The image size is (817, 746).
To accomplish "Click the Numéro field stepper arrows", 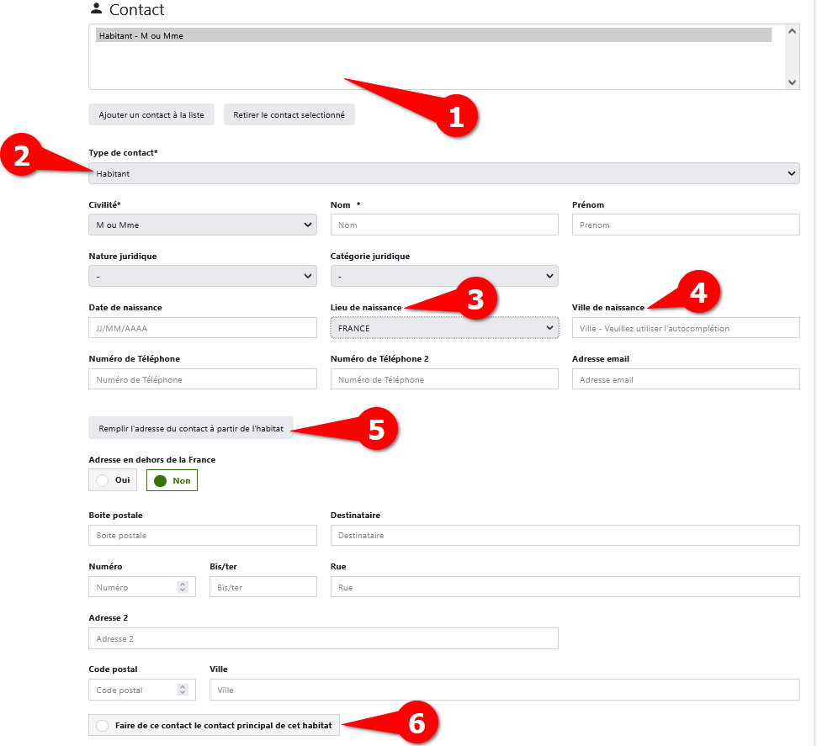I will (x=183, y=587).
